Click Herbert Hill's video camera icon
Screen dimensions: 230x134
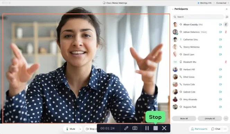220,69
